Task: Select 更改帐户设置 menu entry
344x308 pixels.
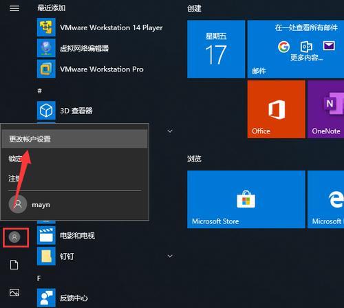Action: (74, 139)
